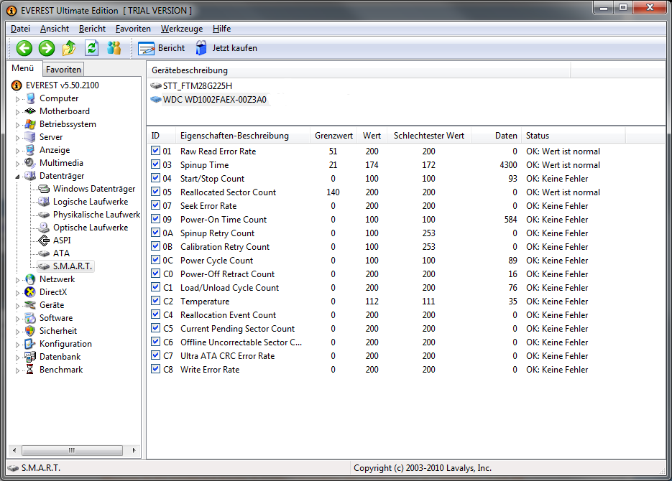Viewport: 672px width, 481px height.
Task: Open the Favoriten menu
Action: 133,29
